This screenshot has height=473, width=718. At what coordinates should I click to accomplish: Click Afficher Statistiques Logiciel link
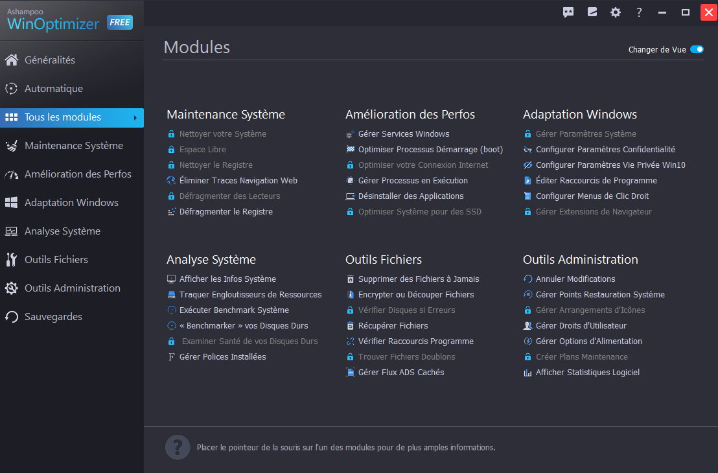pos(587,373)
